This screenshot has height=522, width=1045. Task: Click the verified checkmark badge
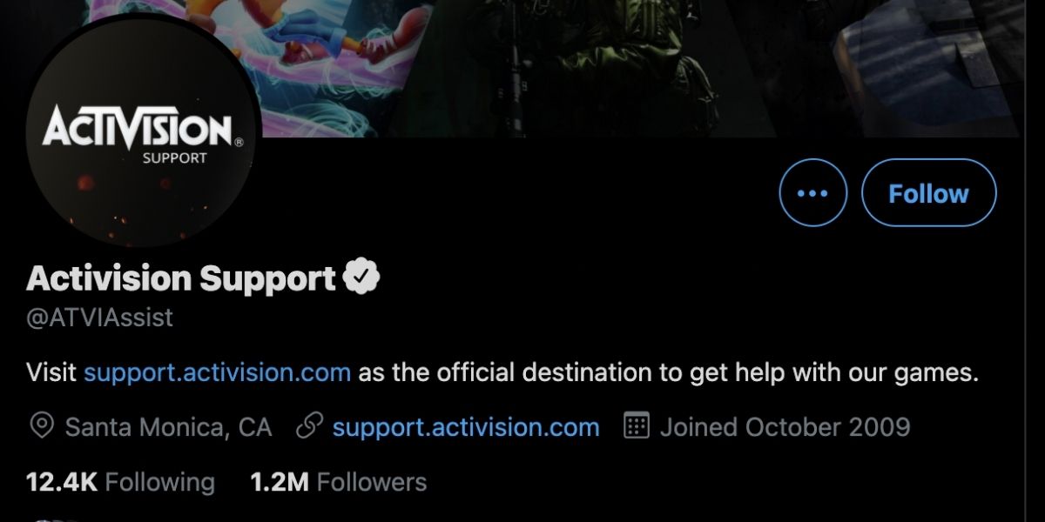tap(361, 278)
